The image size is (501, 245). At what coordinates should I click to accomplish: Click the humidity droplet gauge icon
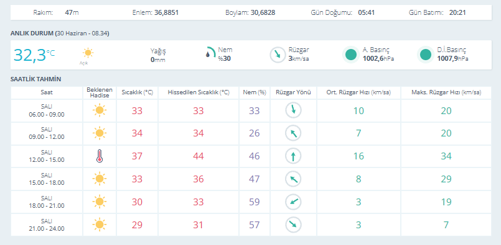(x=210, y=52)
